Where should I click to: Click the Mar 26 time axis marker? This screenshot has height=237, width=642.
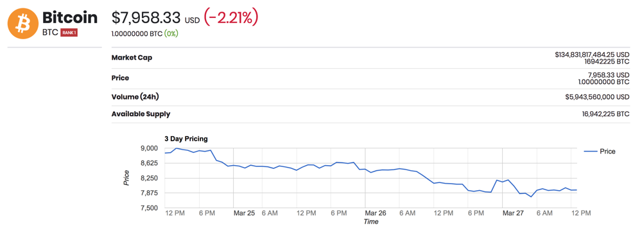tap(376, 213)
